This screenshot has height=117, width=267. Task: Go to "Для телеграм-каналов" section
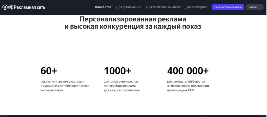[163, 7]
